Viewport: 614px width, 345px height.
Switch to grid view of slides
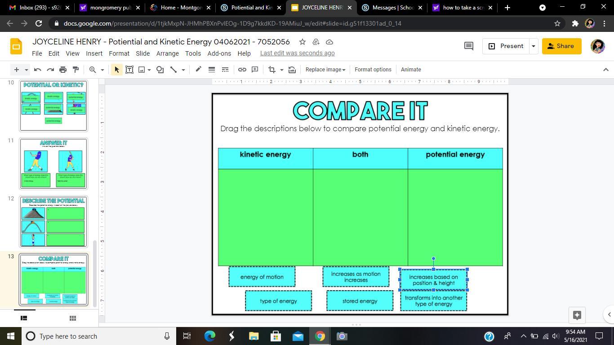(72, 318)
